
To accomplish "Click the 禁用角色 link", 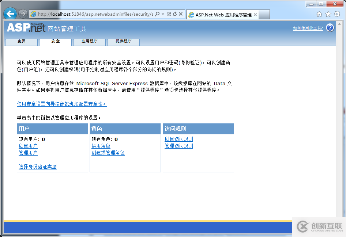I will click(101, 146).
